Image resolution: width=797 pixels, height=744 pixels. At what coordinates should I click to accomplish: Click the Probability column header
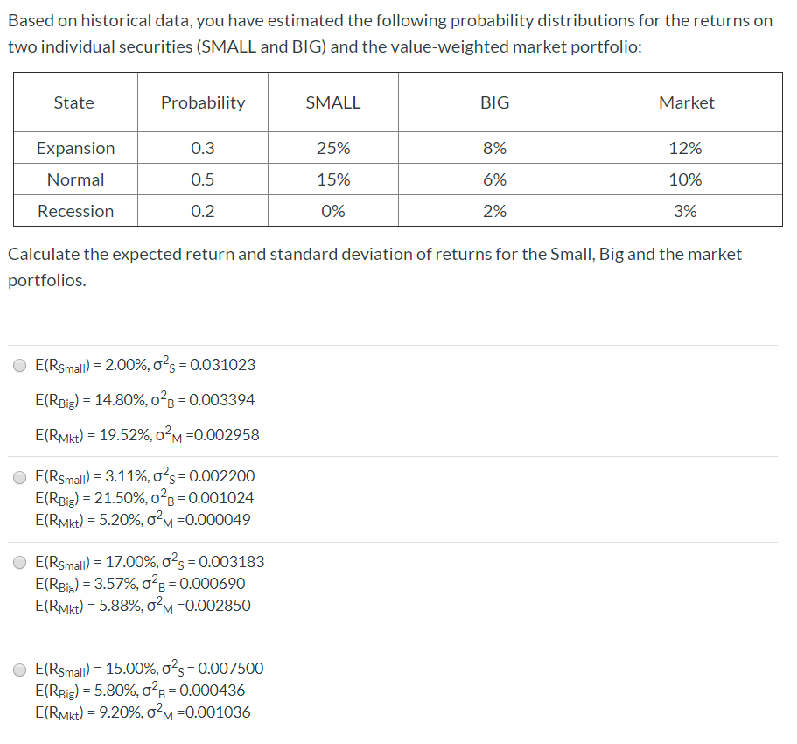(202, 102)
